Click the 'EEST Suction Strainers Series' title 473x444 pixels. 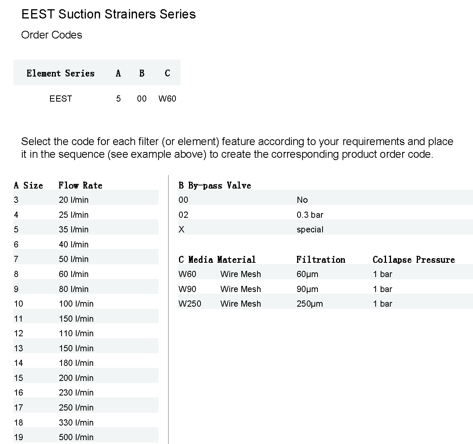point(109,14)
